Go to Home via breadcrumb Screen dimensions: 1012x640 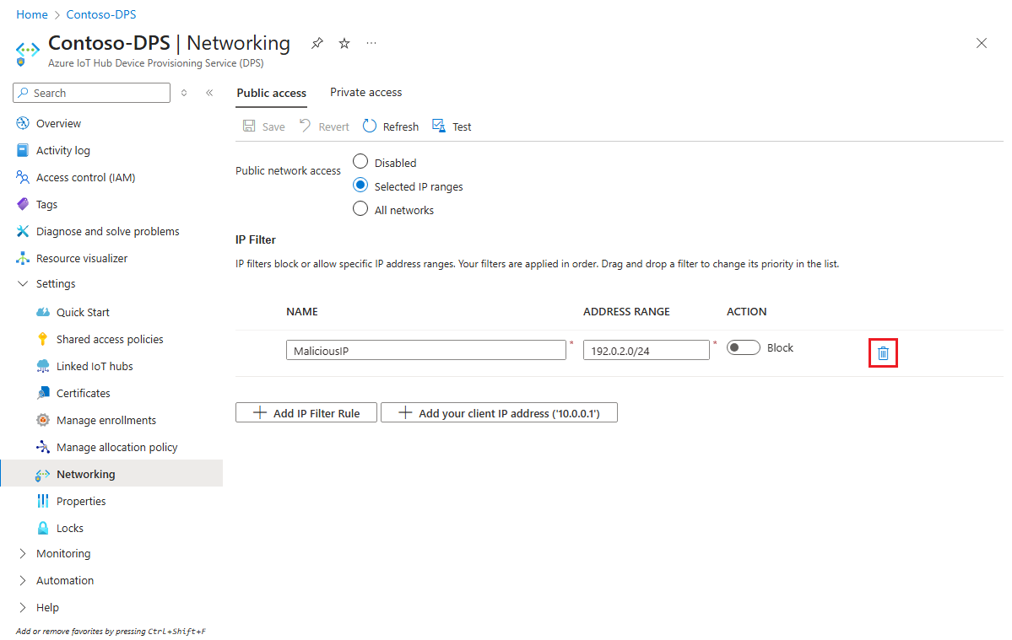[31, 13]
